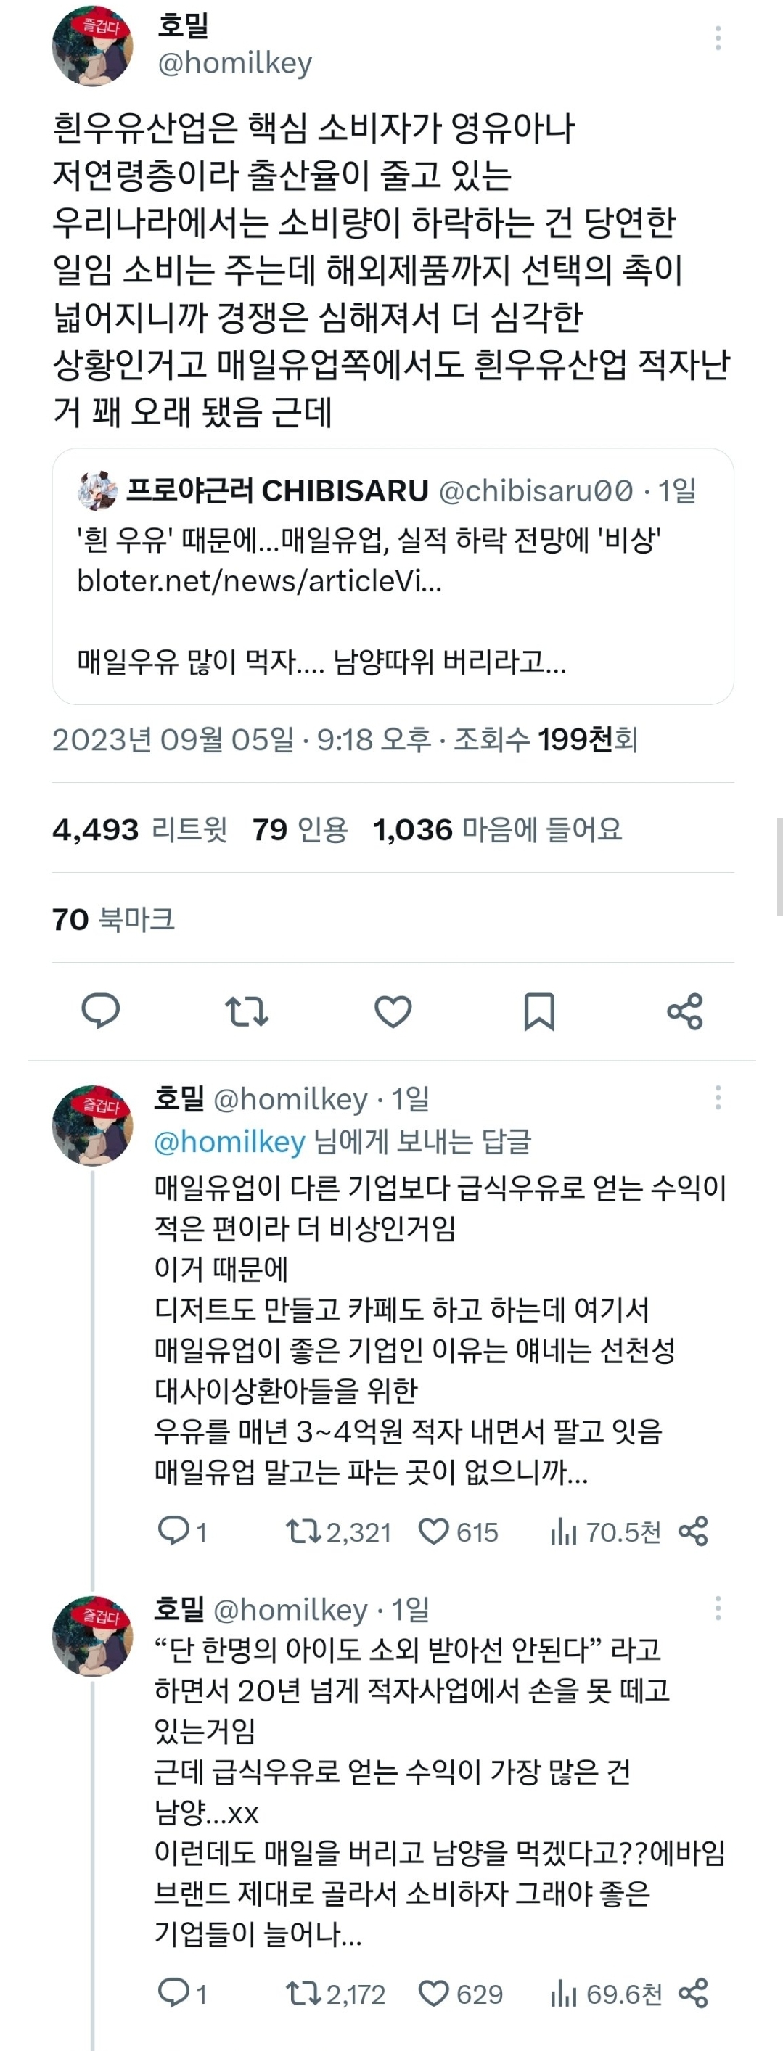Open the bloter.net article link
Image resolution: width=783 pixels, height=2051 pixels.
point(259,581)
